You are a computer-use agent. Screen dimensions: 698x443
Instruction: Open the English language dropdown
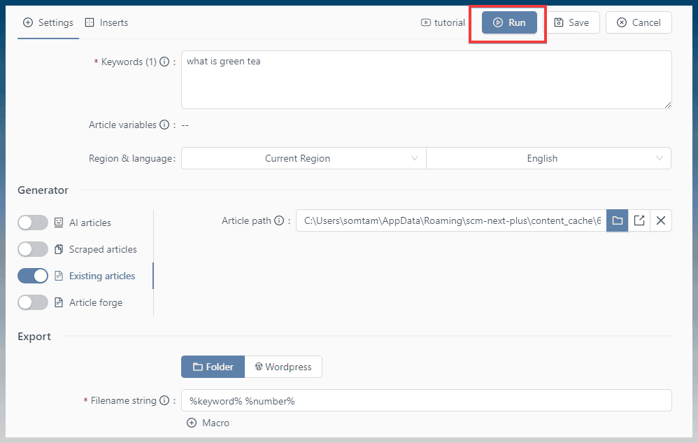pyautogui.click(x=548, y=158)
